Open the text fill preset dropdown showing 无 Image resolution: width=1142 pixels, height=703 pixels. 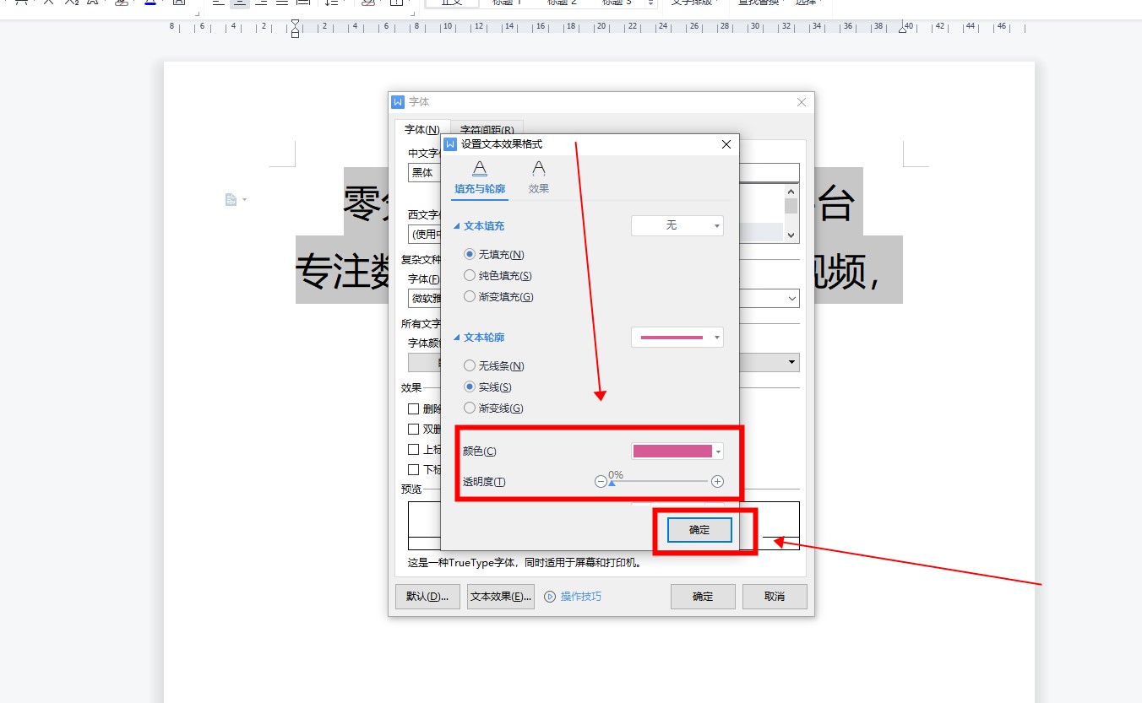[x=677, y=225]
